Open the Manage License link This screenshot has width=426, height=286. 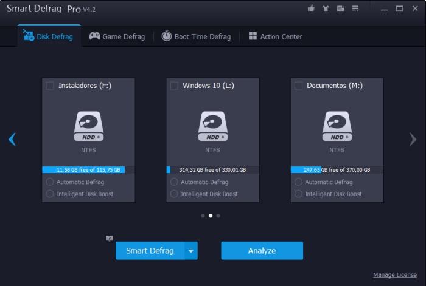click(x=395, y=275)
